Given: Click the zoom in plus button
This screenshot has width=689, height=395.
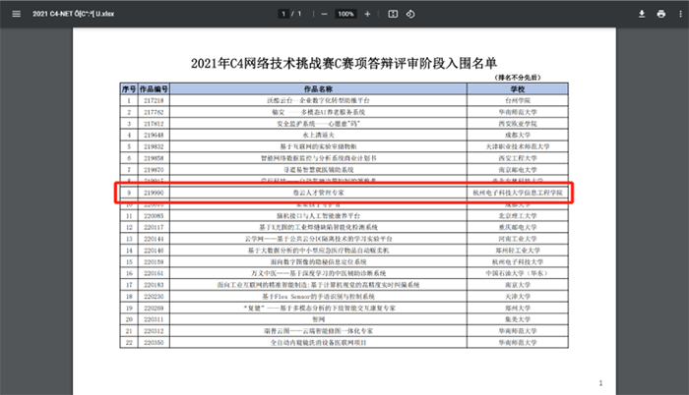Looking at the screenshot, I should point(367,14).
